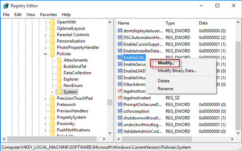Screen dimensions: 242x151
Task: Expand the Parental Controls key
Action: coord(45,35)
